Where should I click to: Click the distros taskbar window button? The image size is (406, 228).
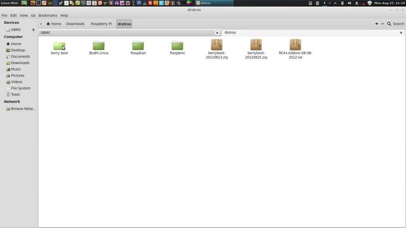[x=214, y=3]
